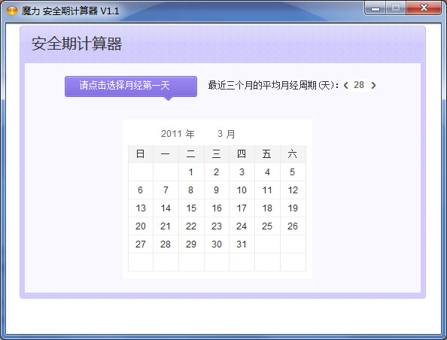This screenshot has height=340, width=447.
Task: Pick March 24 on the calendar
Action: click(x=242, y=226)
